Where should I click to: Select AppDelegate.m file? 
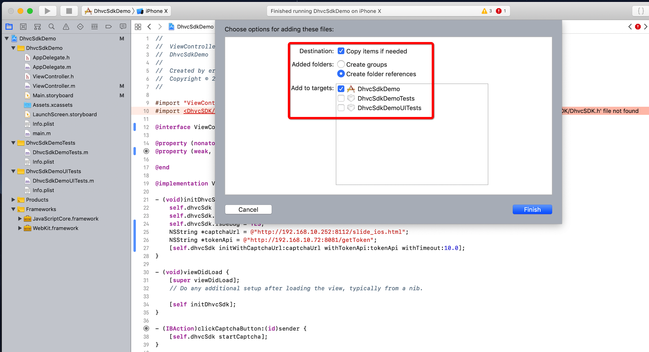click(x=52, y=67)
